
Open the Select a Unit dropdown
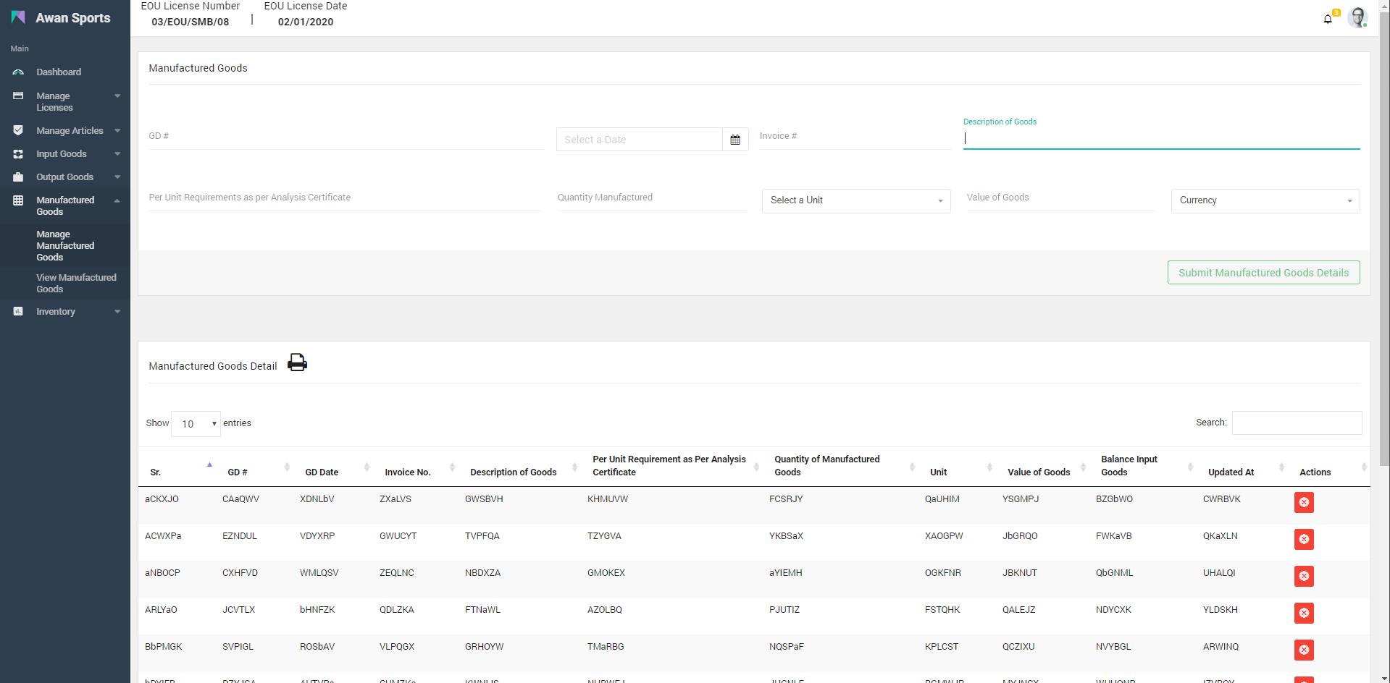tap(856, 200)
